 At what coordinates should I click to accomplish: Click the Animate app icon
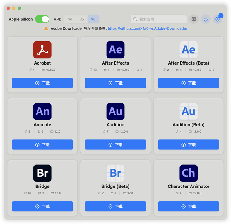tap(42, 111)
